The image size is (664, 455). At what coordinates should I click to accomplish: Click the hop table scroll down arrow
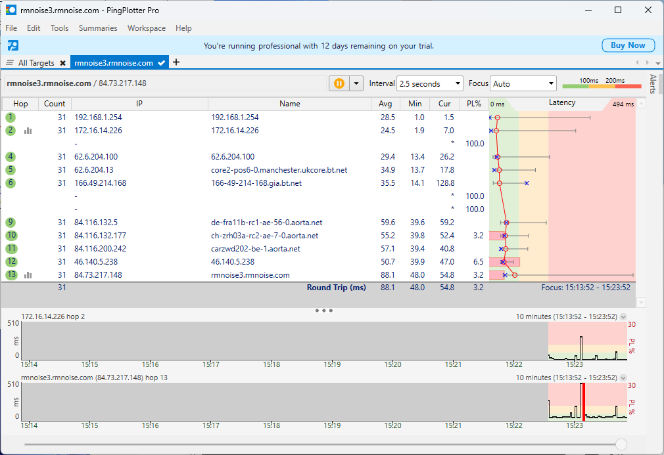coord(641,302)
